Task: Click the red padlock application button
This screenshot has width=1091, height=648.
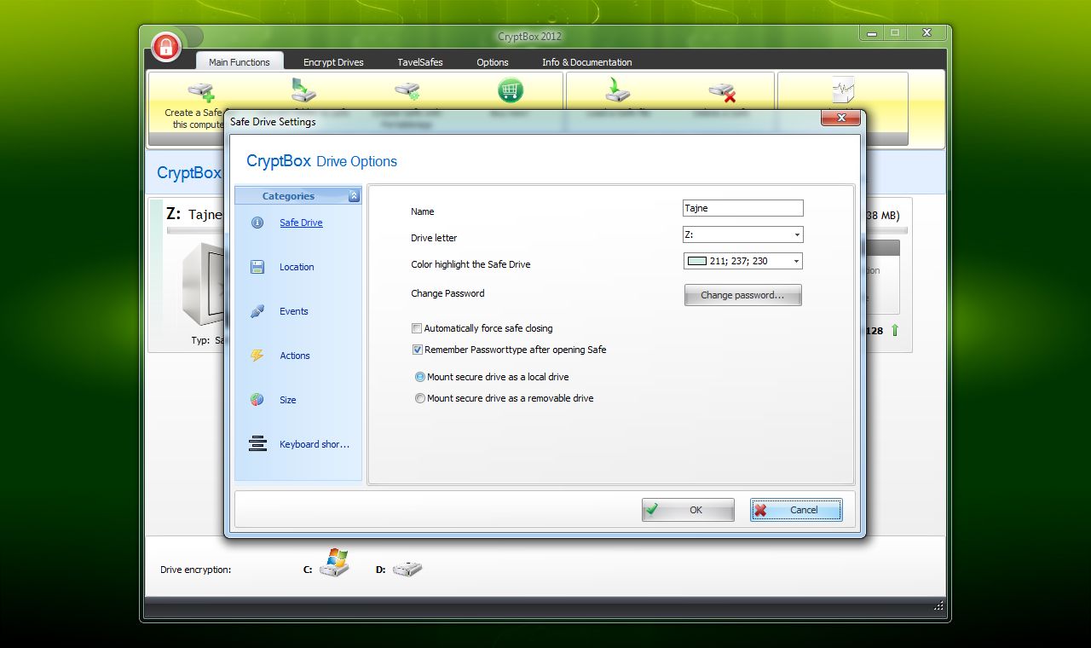Action: (167, 45)
